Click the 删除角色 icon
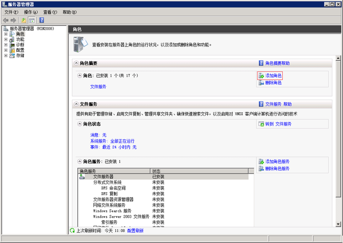The width and height of the screenshot is (343, 243). [x=261, y=83]
